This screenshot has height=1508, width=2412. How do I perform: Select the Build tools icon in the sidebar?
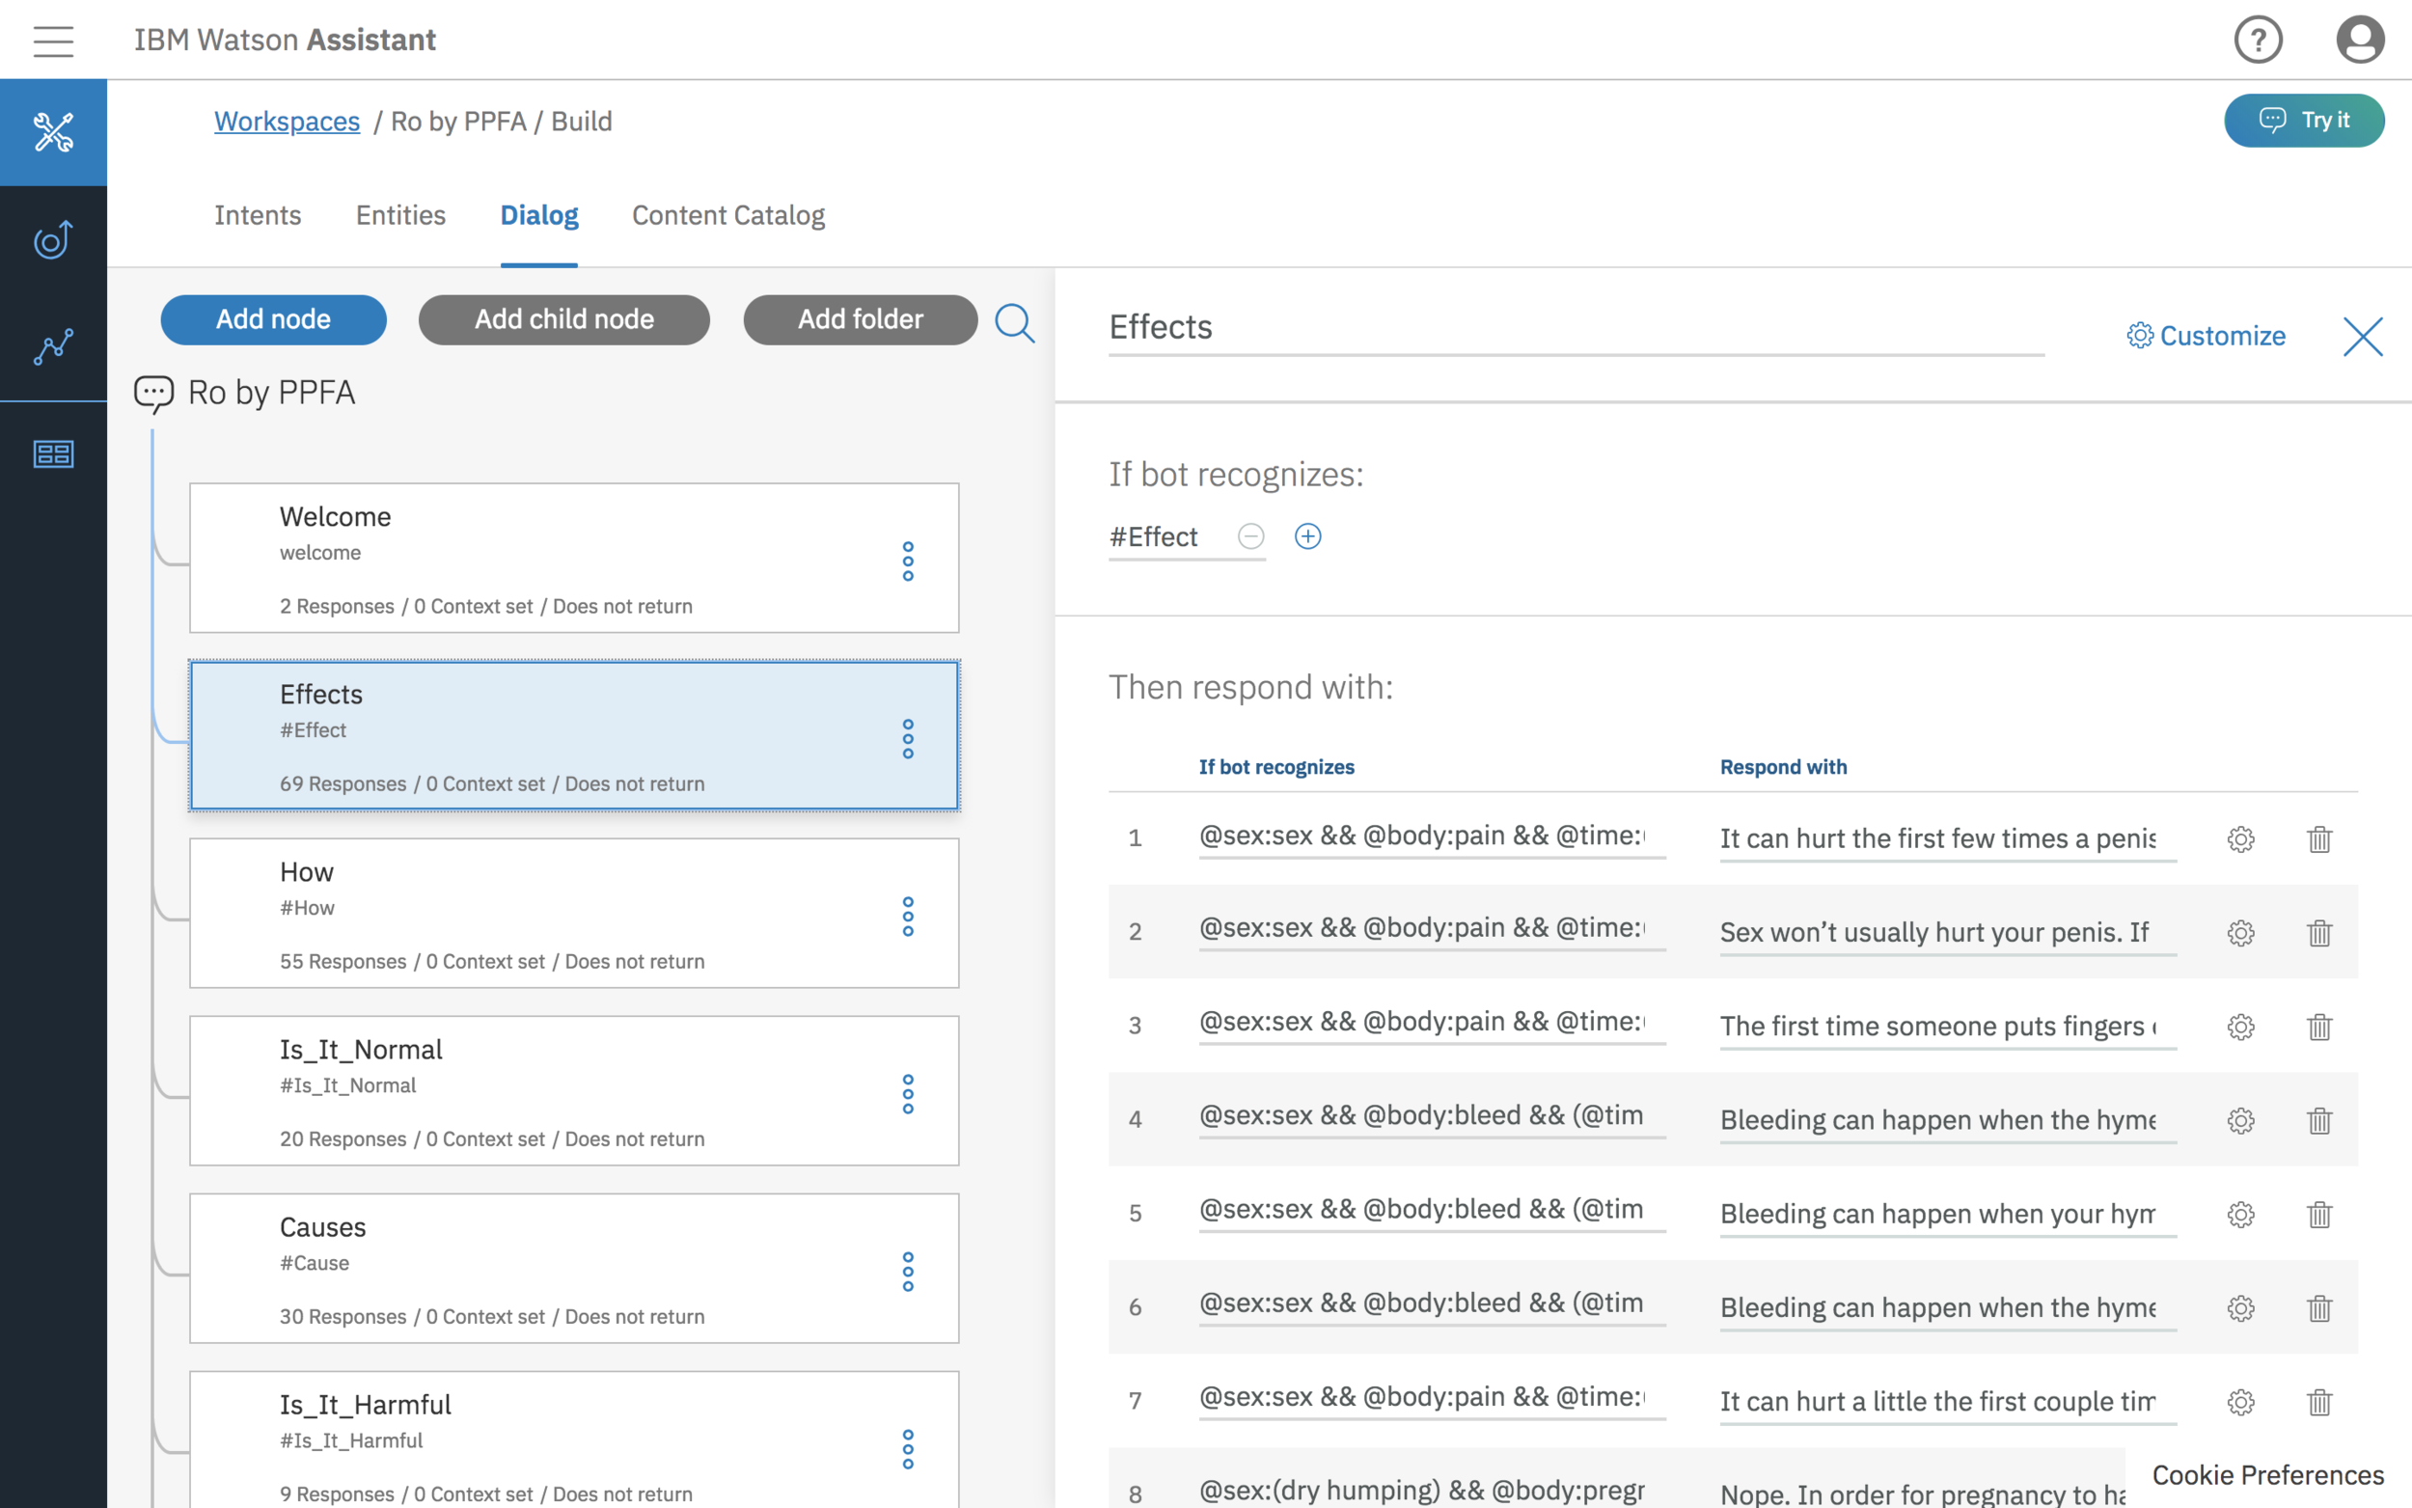[53, 132]
